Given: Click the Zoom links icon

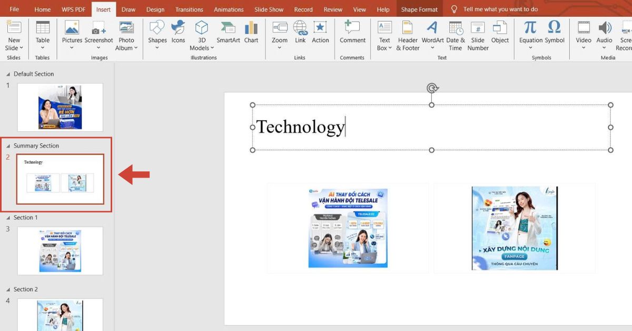Looking at the screenshot, I should pos(280,27).
